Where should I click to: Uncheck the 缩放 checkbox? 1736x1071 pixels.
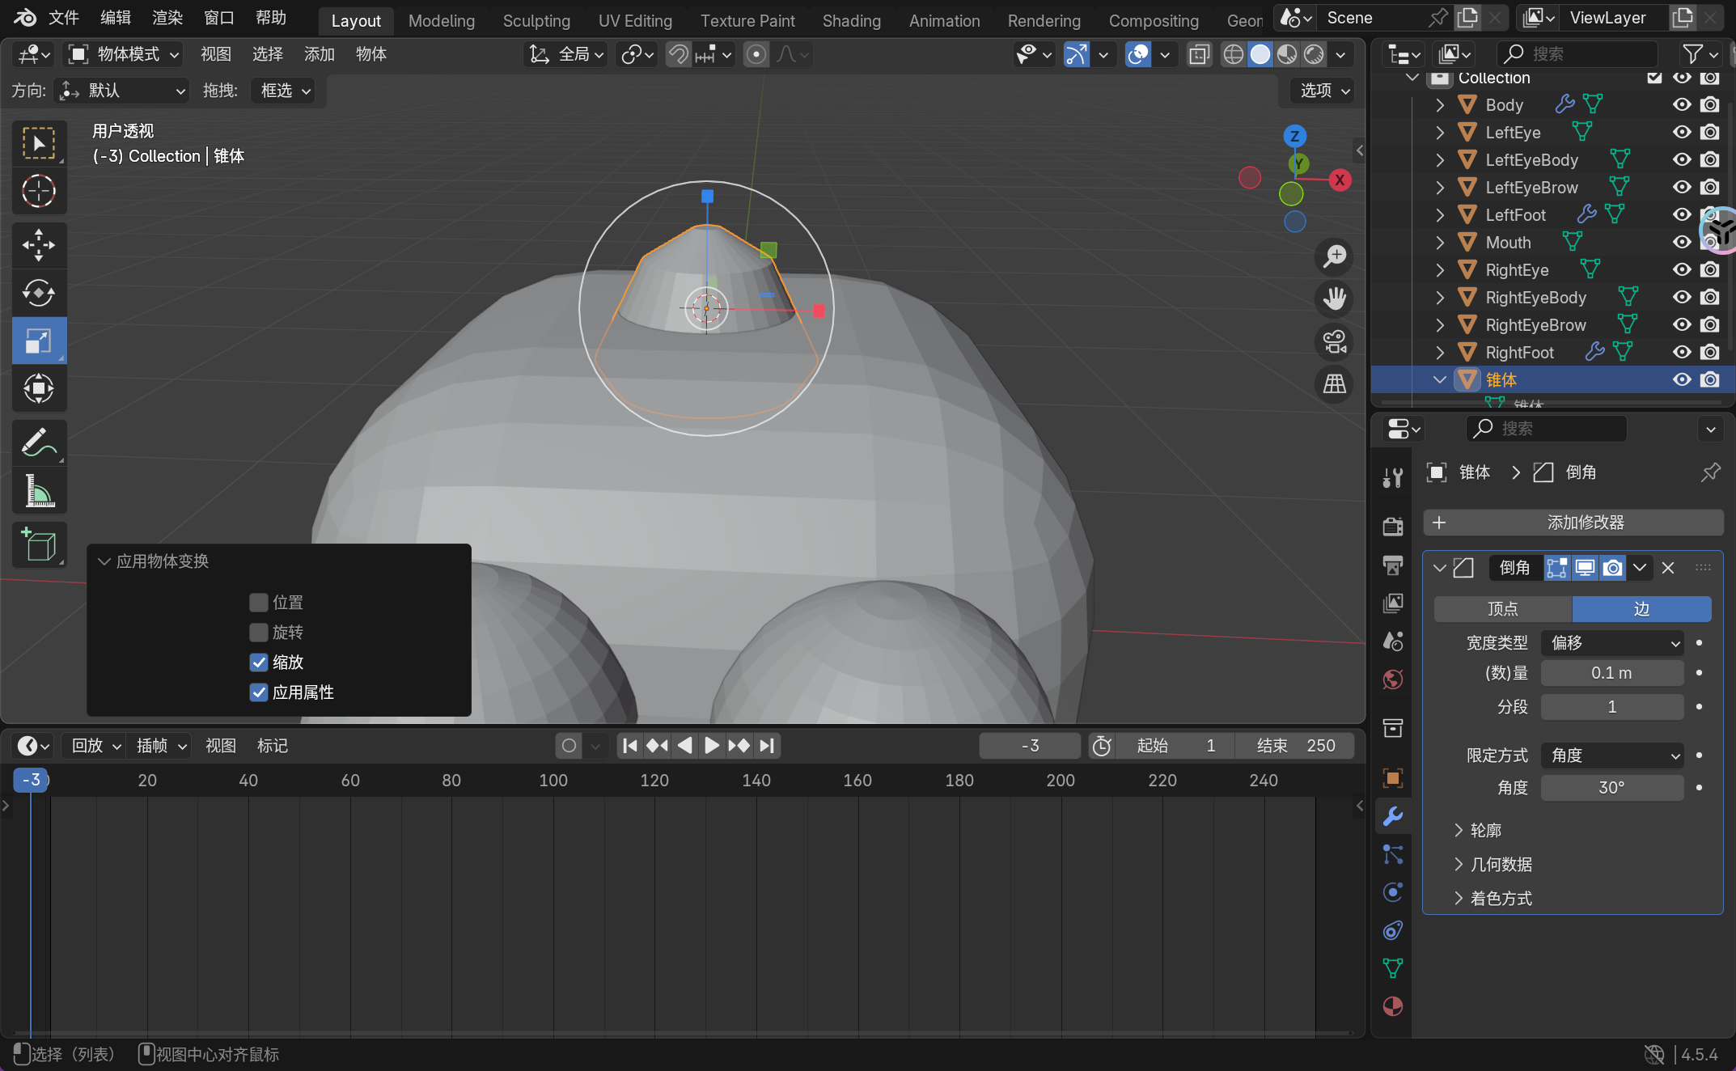(259, 662)
